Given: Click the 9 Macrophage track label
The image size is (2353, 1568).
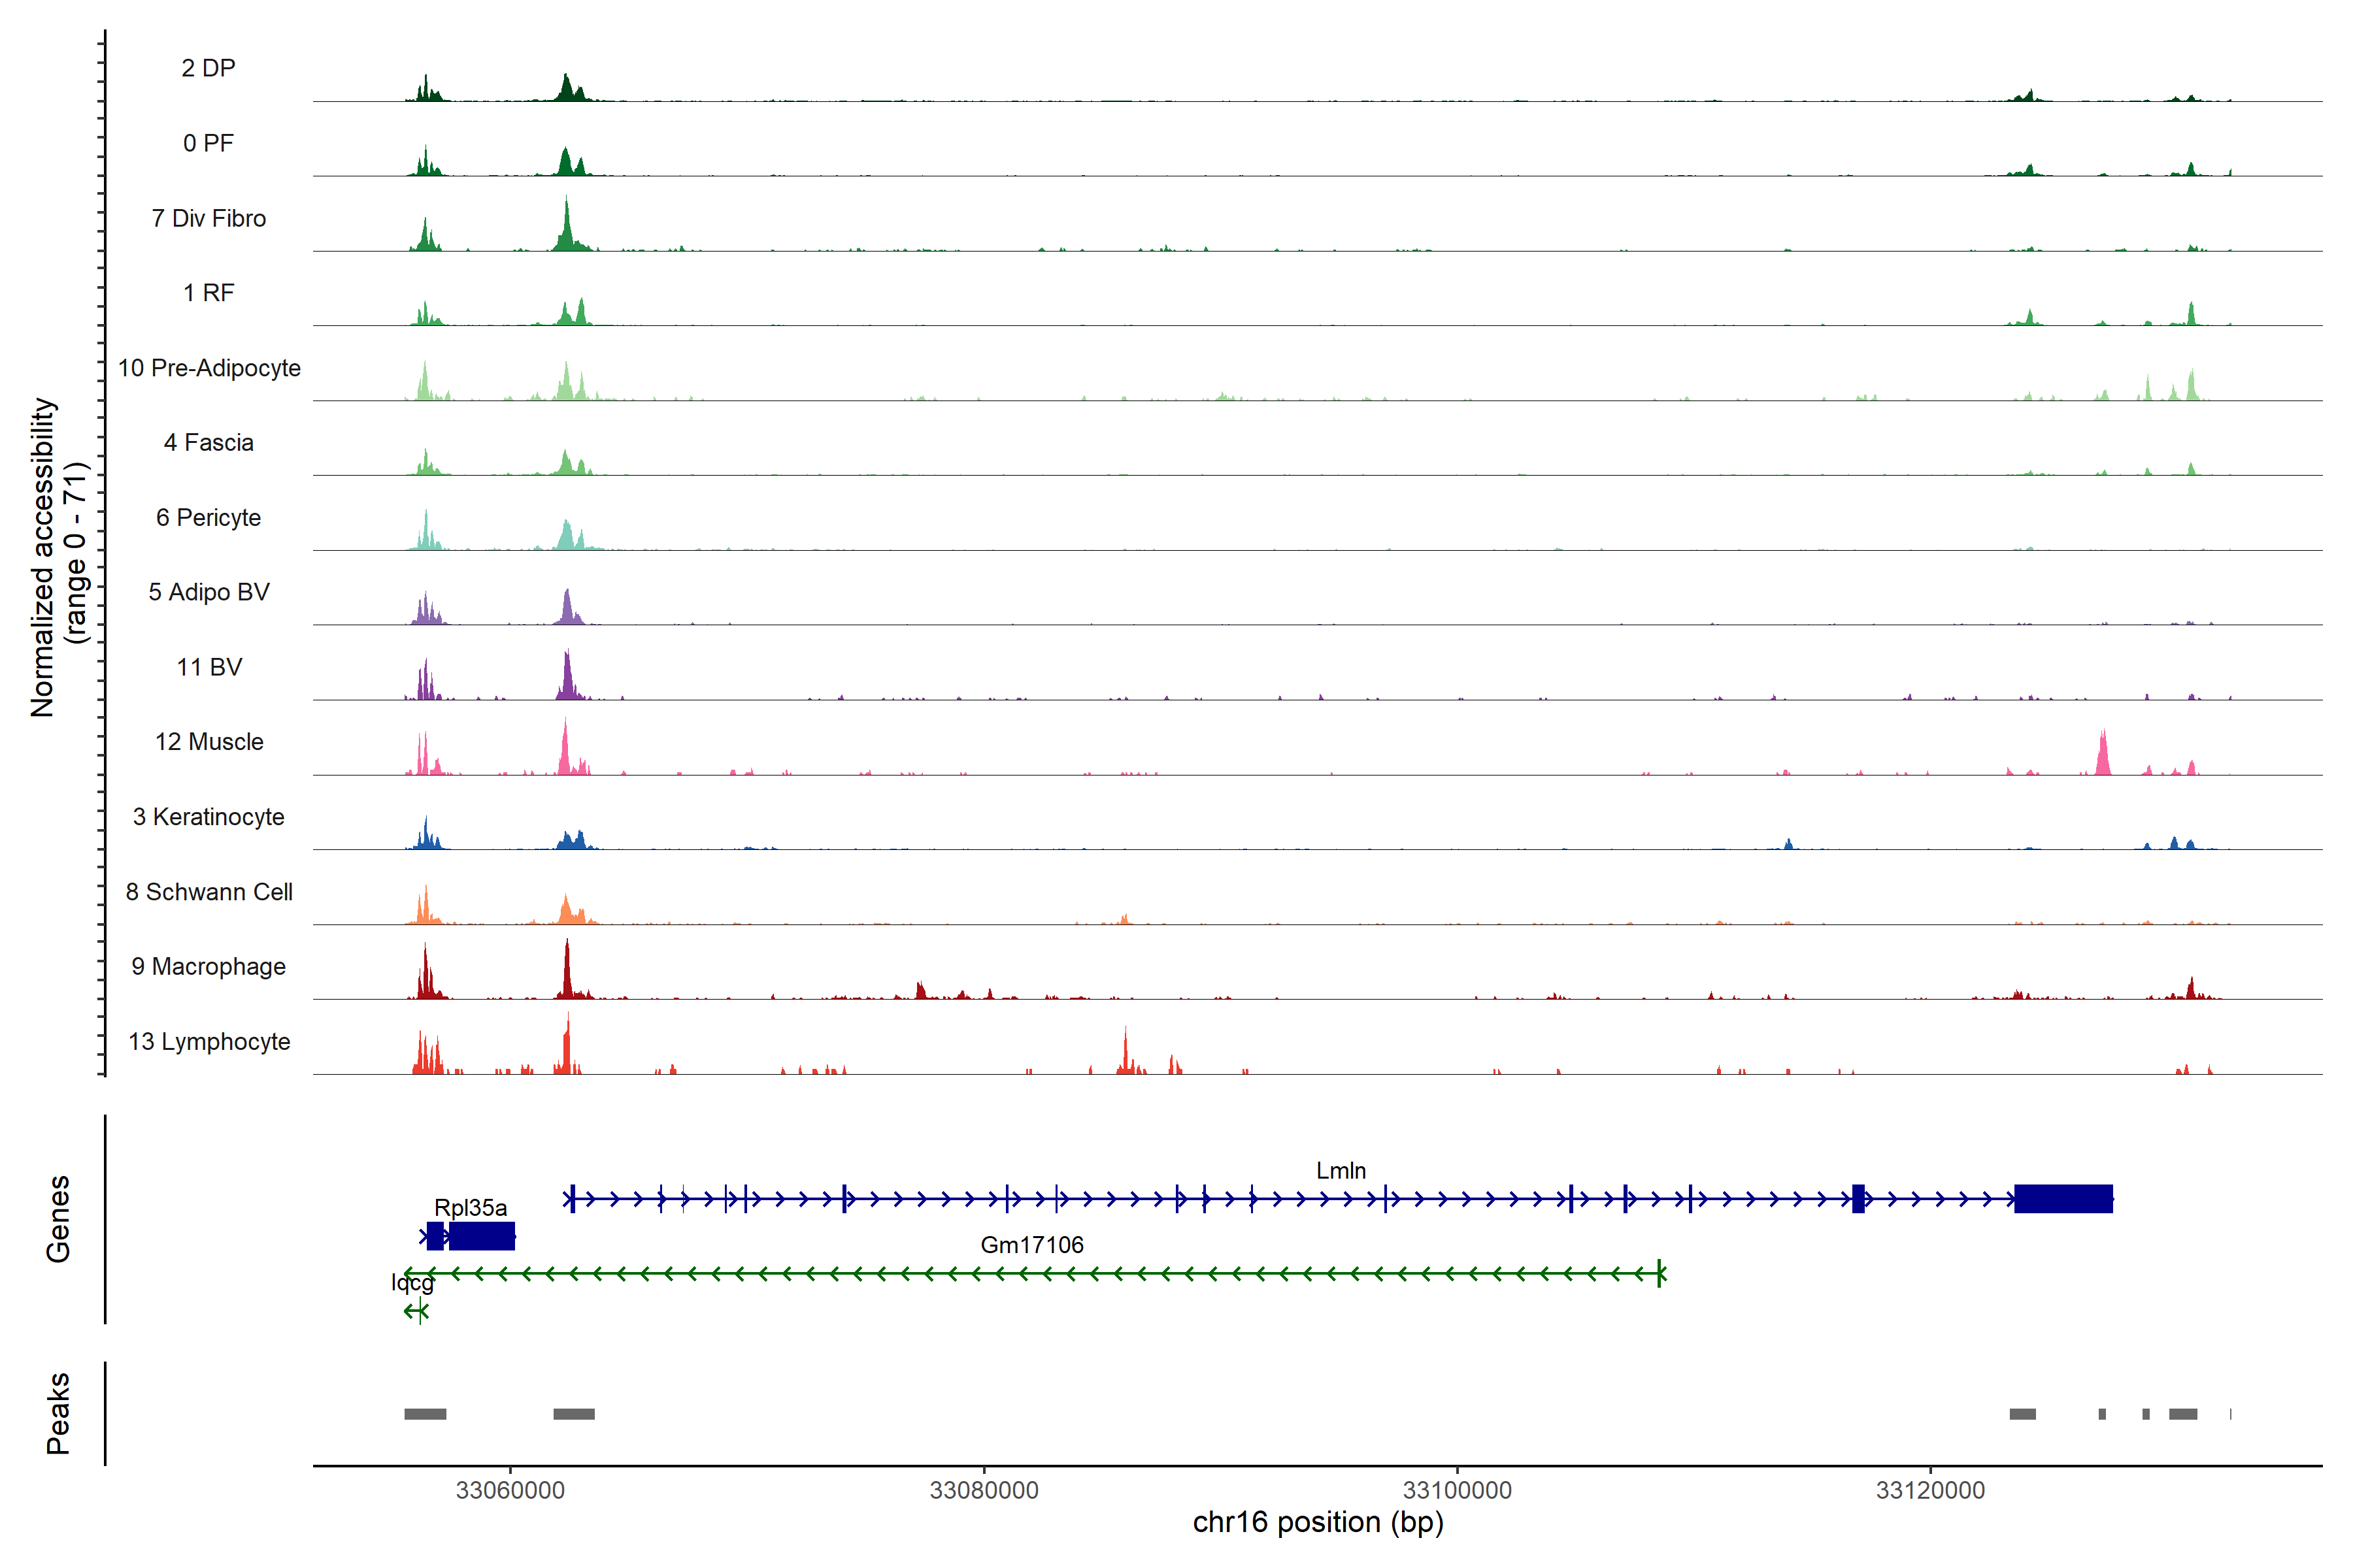Looking at the screenshot, I should [x=208, y=967].
